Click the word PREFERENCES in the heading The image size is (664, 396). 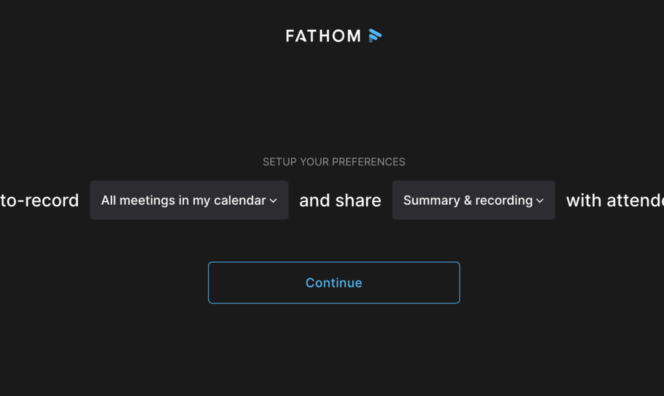coord(368,161)
